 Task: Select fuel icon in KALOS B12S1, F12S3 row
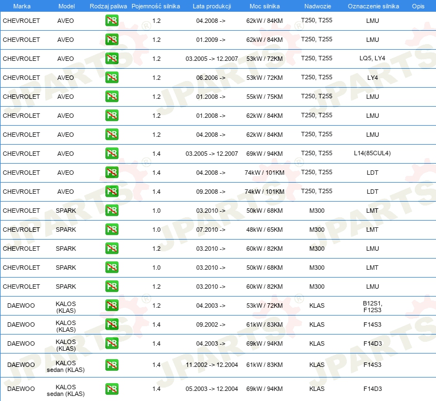[112, 305]
